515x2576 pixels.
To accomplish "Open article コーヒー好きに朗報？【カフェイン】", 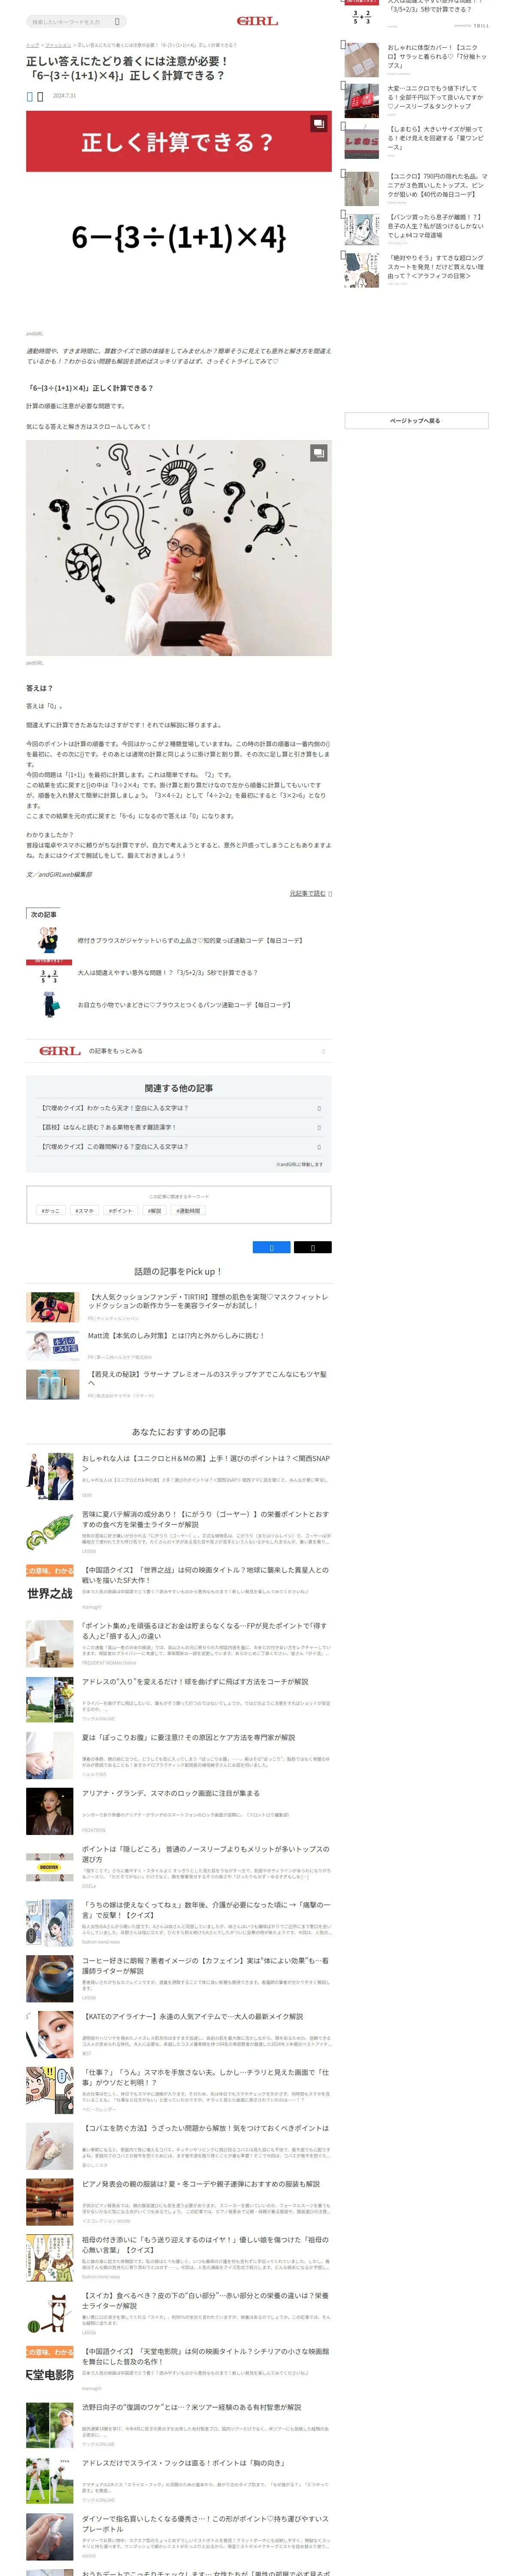I will point(206,1966).
